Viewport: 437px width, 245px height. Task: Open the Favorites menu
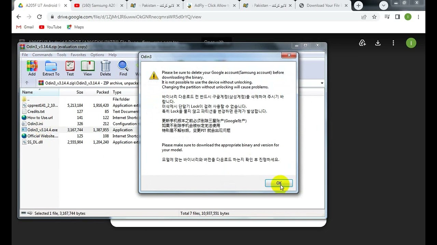79,55
